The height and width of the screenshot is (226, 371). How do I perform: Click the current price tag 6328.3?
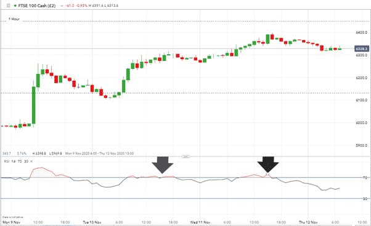point(362,49)
